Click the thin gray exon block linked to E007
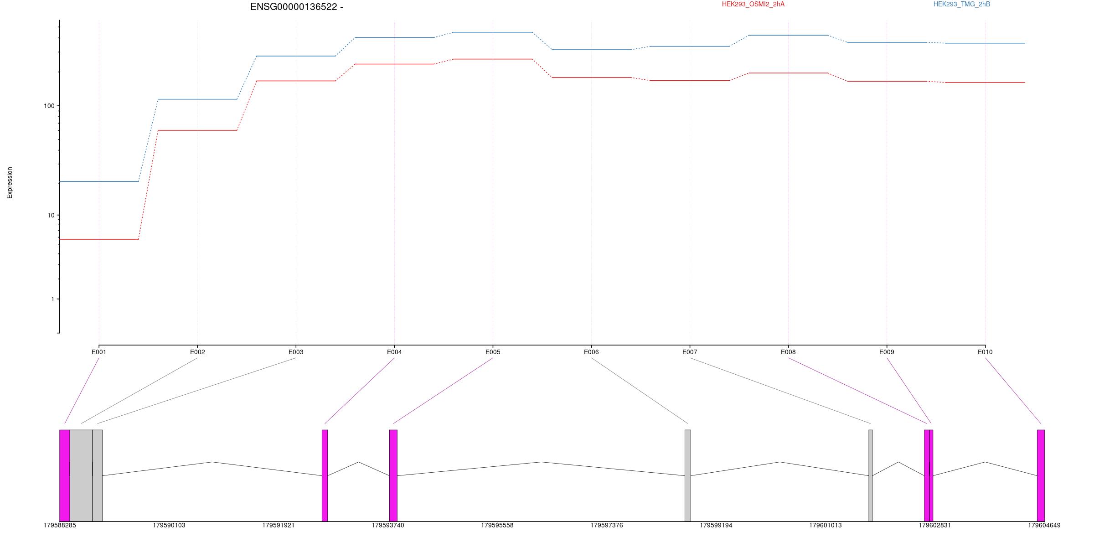The height and width of the screenshot is (547, 1094). [x=871, y=475]
